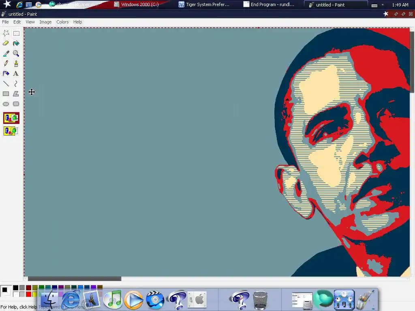
Task: Choose the Eraser tool
Action: coord(6,43)
